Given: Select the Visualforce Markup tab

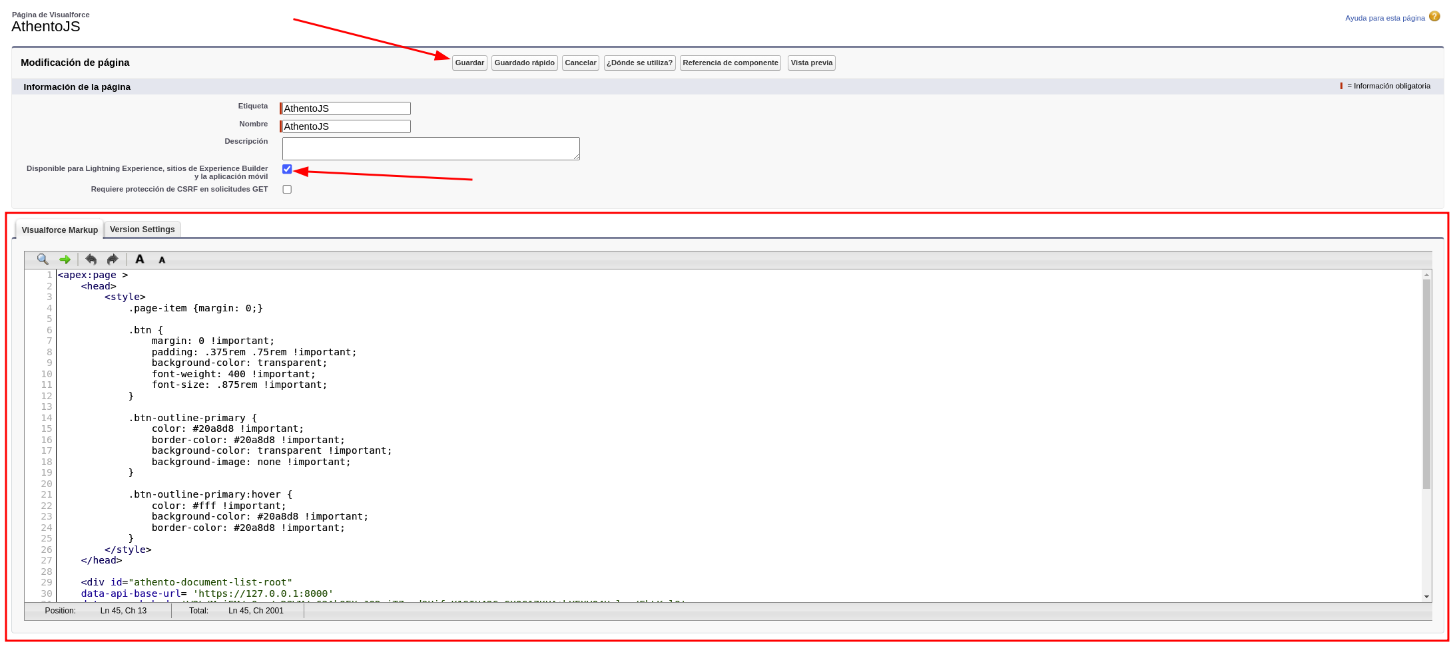Looking at the screenshot, I should (x=59, y=230).
